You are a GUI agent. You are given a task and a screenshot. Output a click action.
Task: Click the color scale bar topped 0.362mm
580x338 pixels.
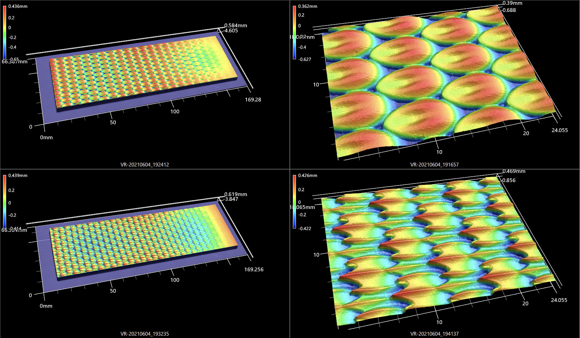click(x=295, y=32)
